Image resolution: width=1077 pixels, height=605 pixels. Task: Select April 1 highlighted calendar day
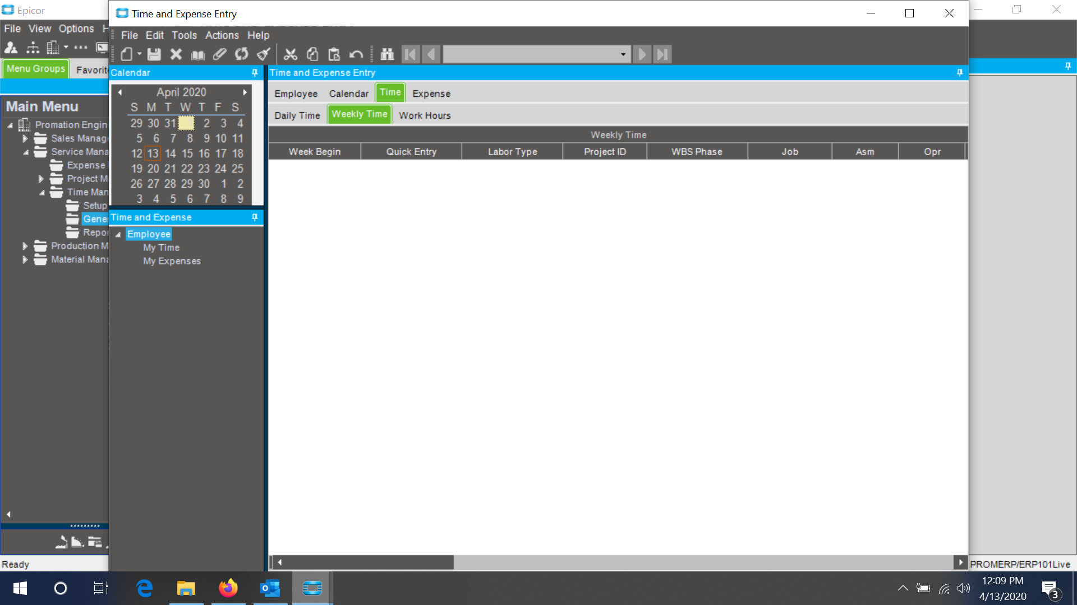[186, 123]
